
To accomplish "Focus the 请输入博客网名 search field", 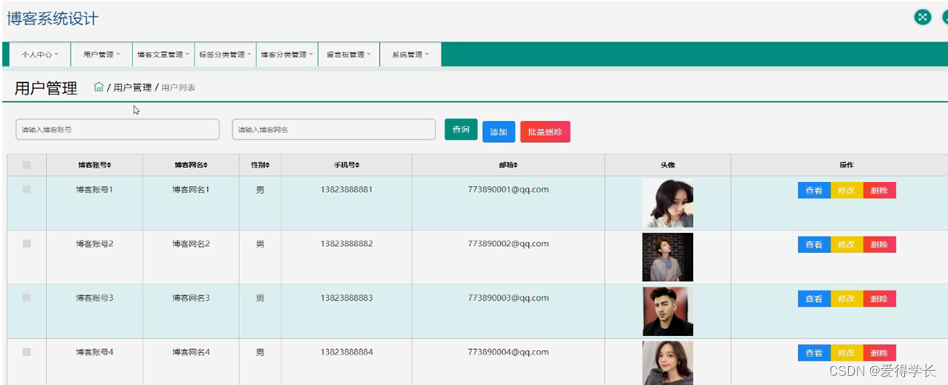I will pos(334,130).
